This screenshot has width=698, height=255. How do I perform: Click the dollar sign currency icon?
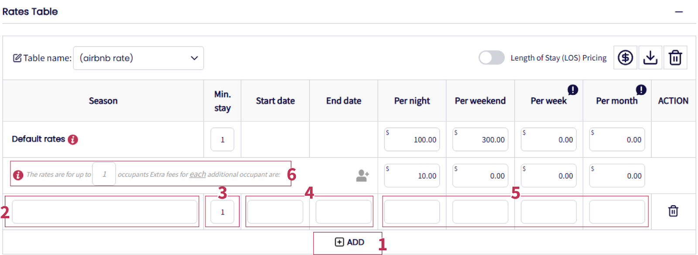click(x=625, y=57)
